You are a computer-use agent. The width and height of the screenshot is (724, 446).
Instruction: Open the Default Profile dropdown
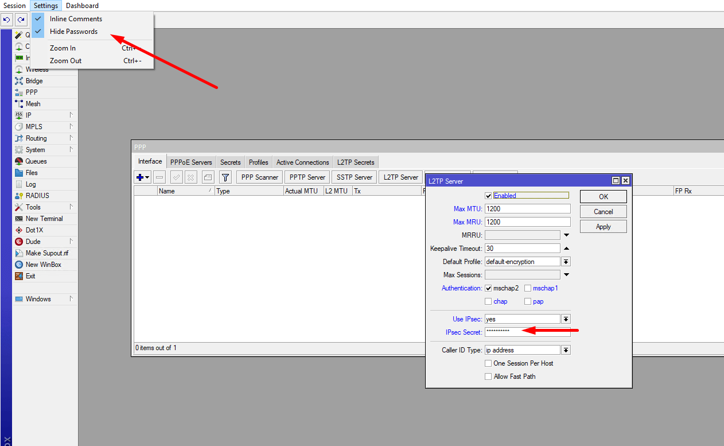coord(566,262)
